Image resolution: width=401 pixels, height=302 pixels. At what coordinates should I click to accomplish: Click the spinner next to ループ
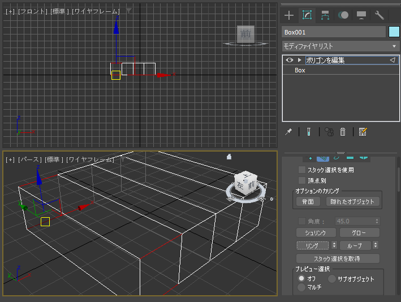tap(376, 245)
